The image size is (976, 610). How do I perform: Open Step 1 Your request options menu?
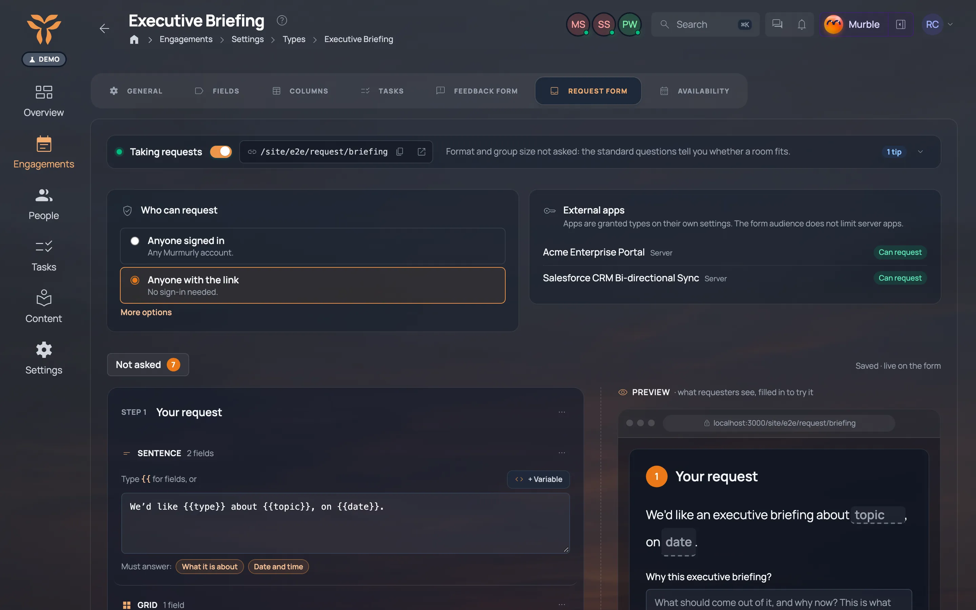[562, 412]
